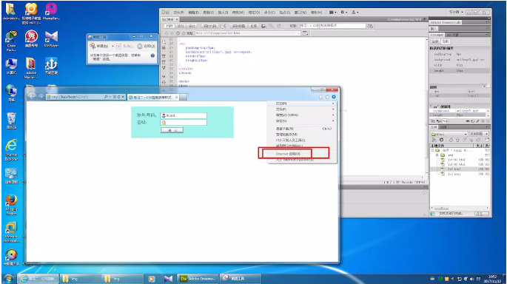Screen dimensions: 507x284
Task: Expand the img folder in Files tree
Action: click(x=437, y=155)
